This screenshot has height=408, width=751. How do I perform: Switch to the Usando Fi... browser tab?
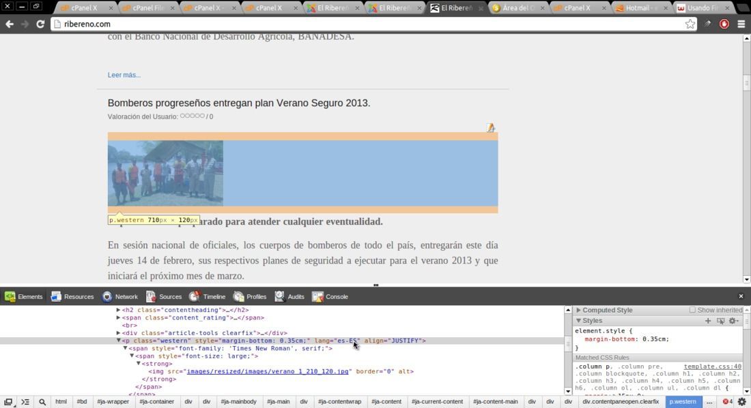point(703,8)
